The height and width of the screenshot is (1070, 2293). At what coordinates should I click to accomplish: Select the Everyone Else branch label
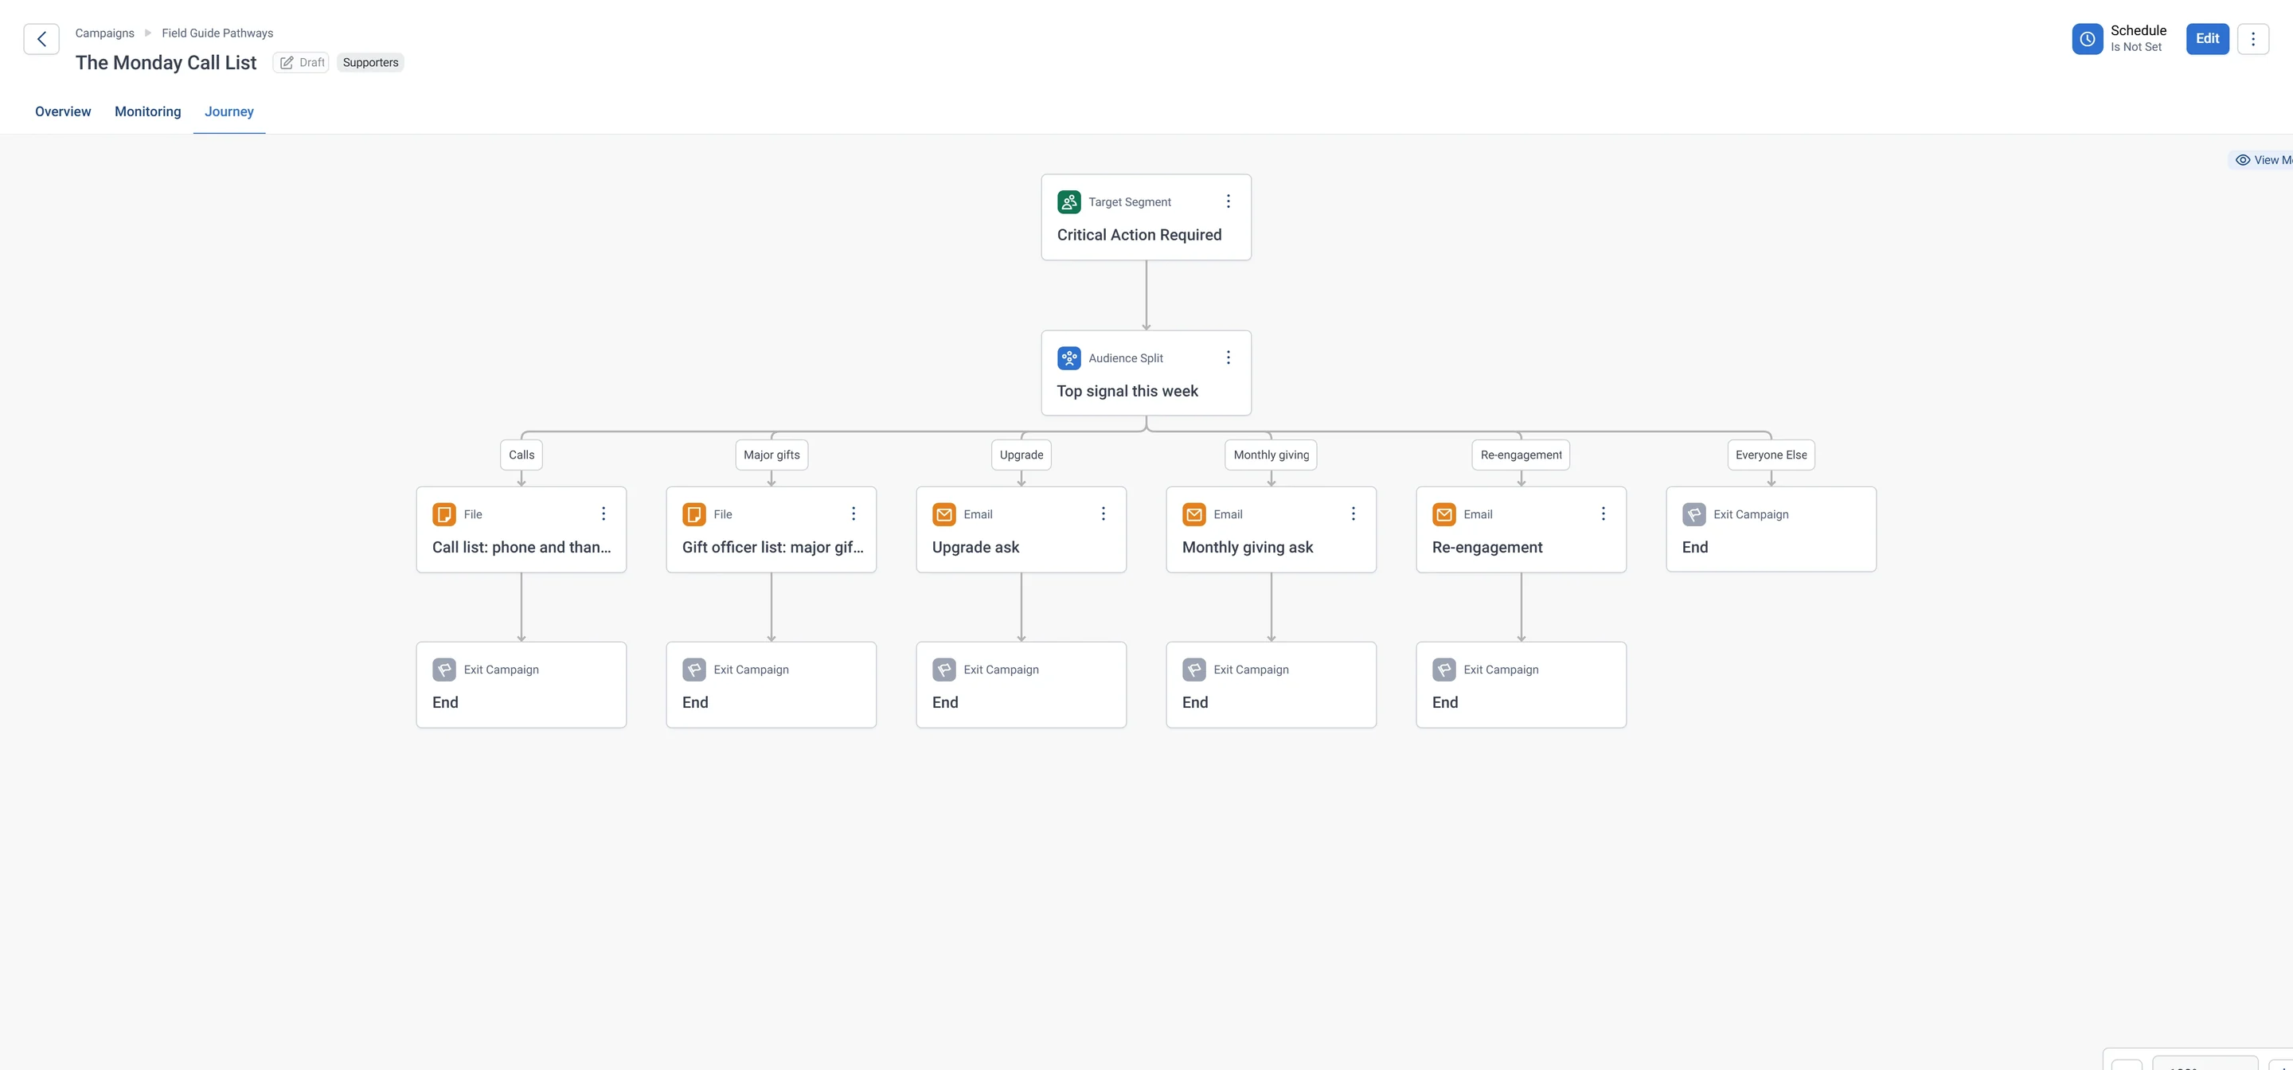(1772, 455)
